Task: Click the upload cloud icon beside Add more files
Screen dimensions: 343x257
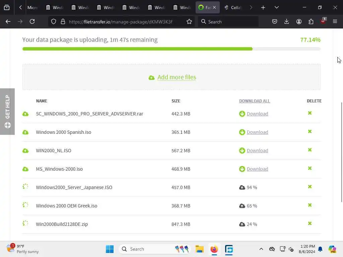Action: point(152,78)
